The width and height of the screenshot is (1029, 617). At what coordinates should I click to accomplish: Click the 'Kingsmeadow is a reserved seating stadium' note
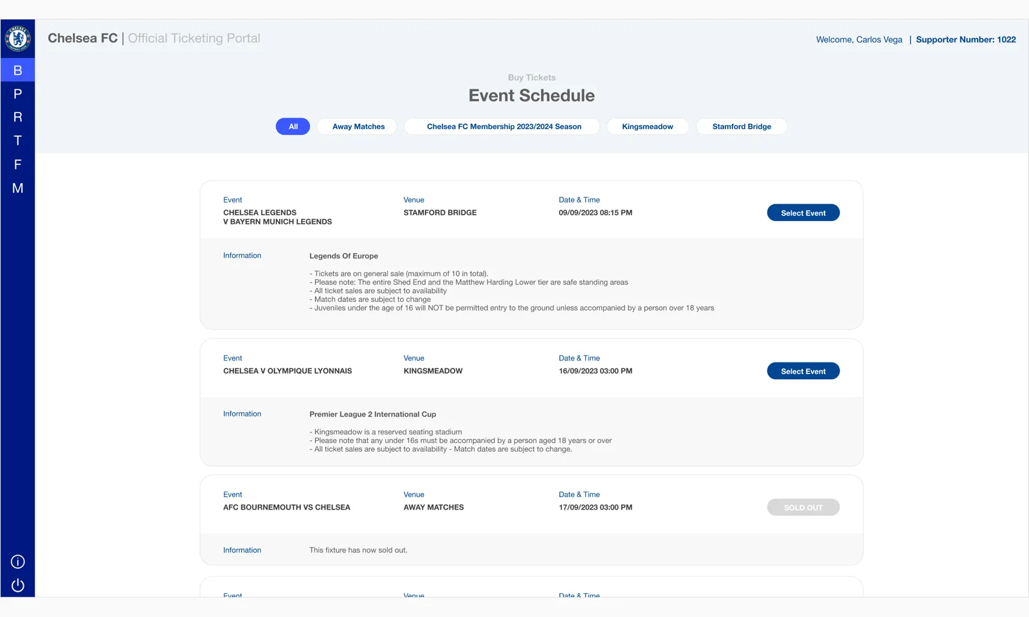pyautogui.click(x=386, y=432)
